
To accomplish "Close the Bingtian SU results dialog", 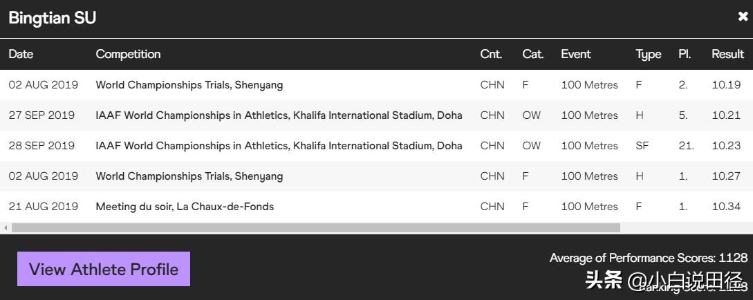I will 743,17.
